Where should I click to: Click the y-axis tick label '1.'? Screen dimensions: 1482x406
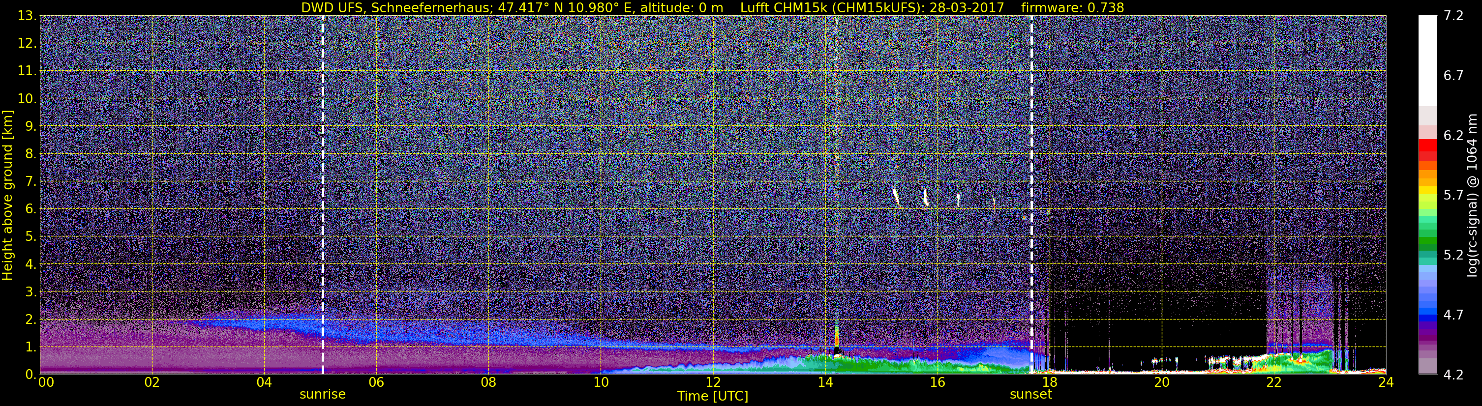(x=30, y=348)
